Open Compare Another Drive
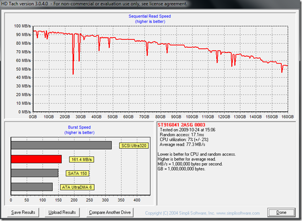302x221 pixels. [111, 212]
